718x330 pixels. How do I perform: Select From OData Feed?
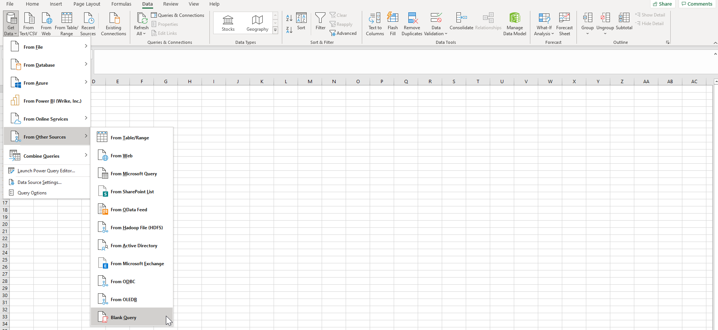pos(132,209)
